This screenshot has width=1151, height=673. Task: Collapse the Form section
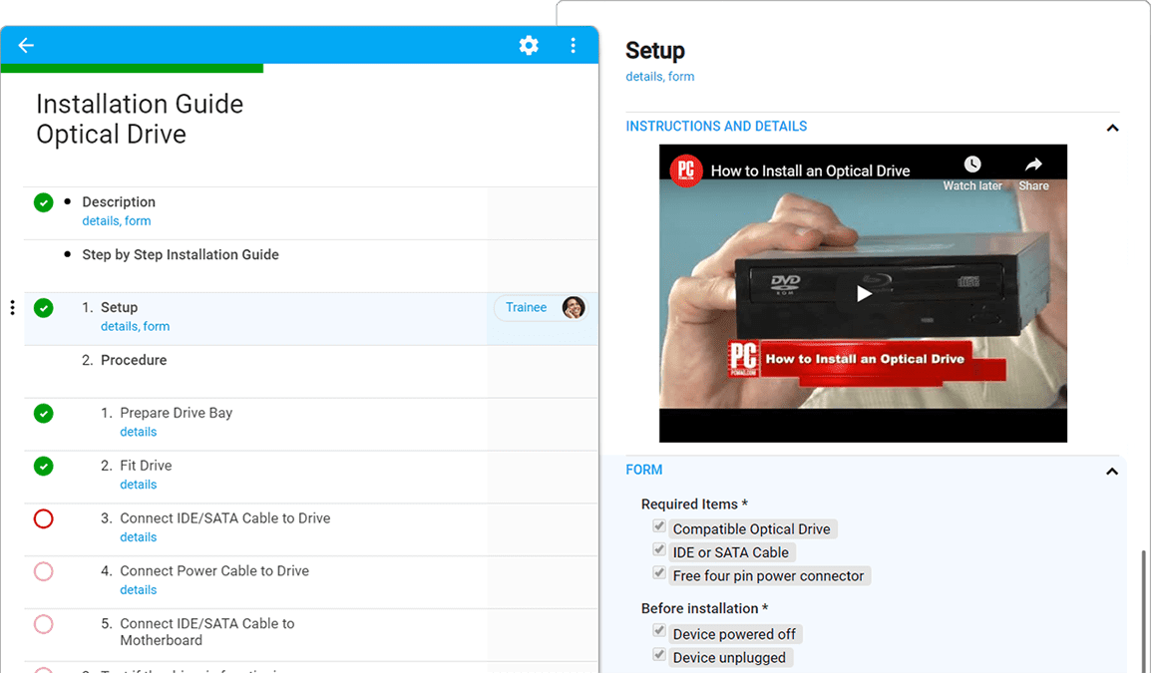1112,471
